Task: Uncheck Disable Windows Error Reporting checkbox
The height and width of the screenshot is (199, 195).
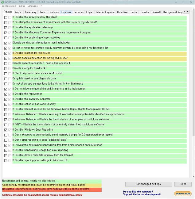Action: click(x=6, y=130)
